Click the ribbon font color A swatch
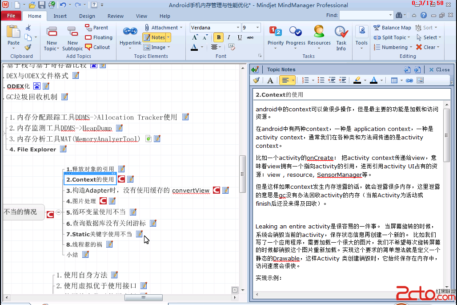This screenshot has height=305, width=457. [x=194, y=47]
